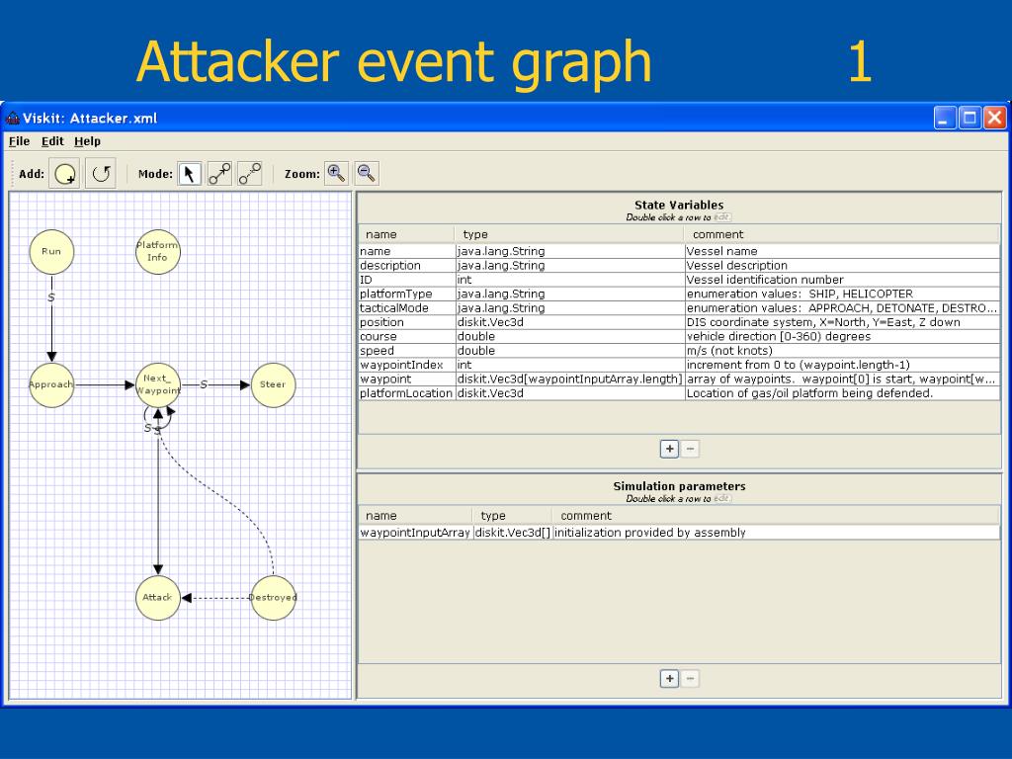Select the waypointInputArray parameter row
Viewport: 1012px width, 759px height.
[414, 533]
